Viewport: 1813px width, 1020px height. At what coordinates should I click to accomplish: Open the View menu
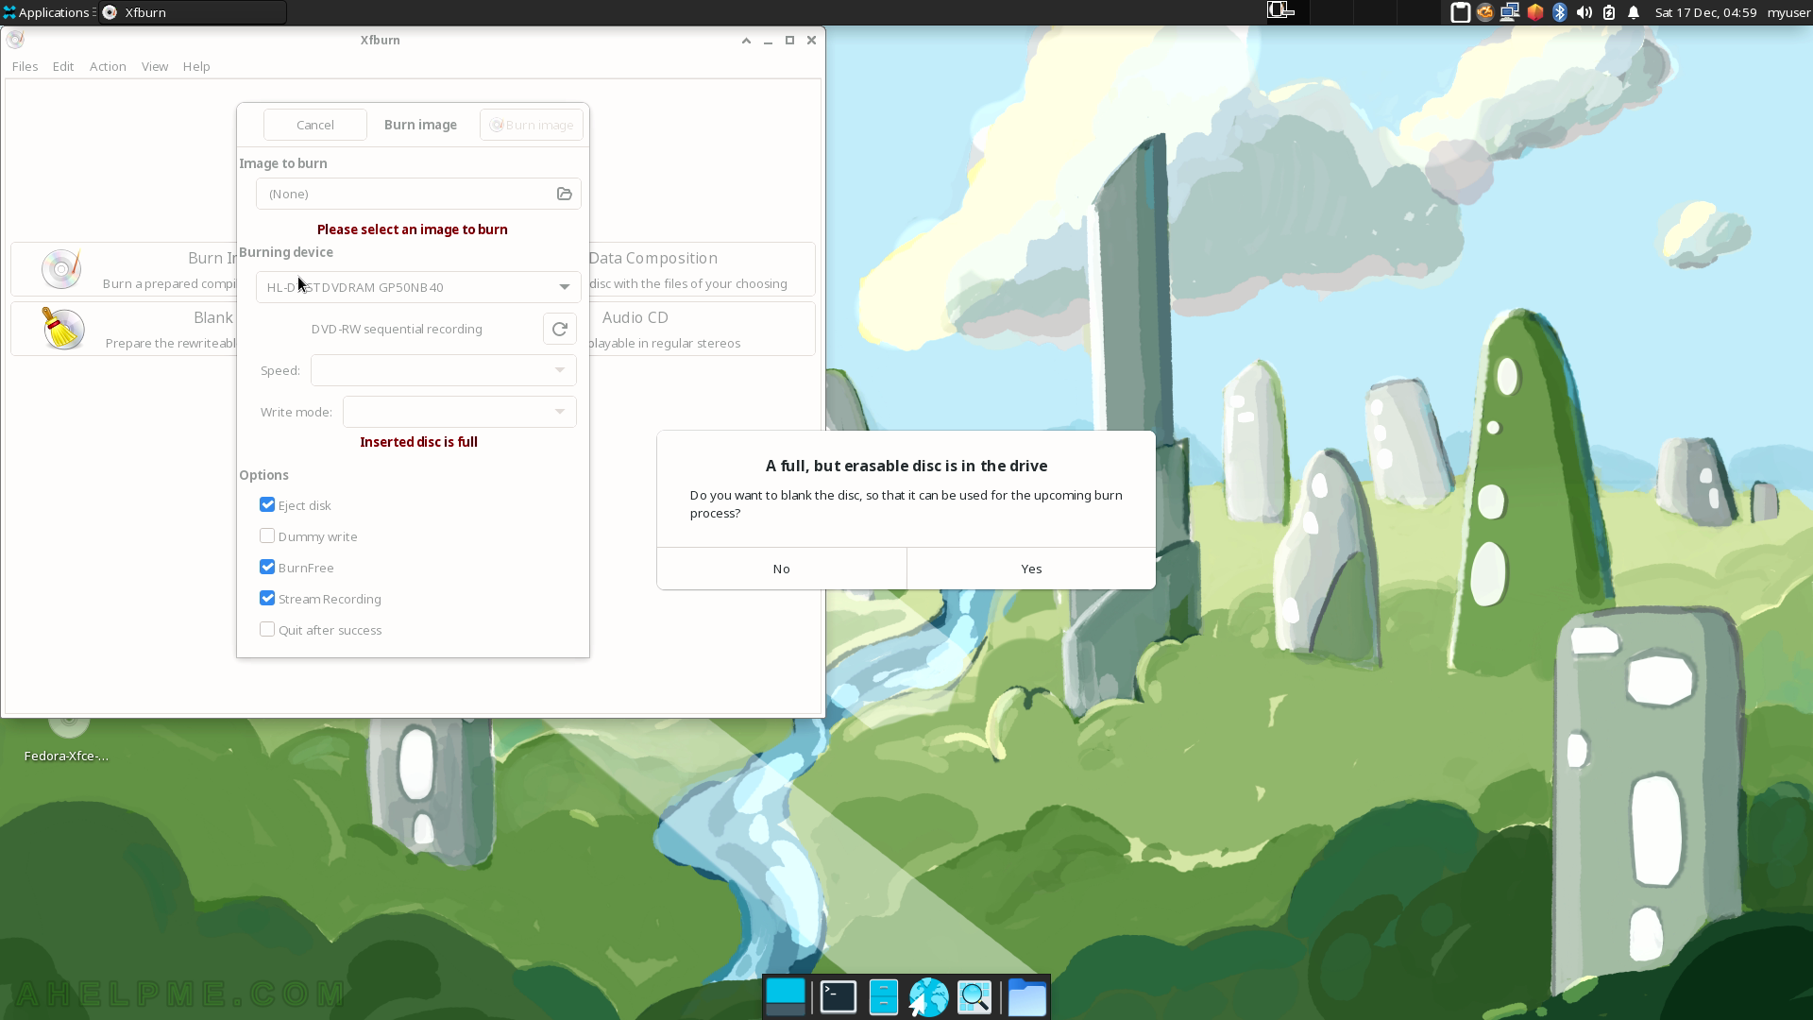[x=155, y=66]
